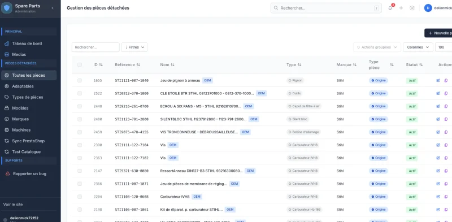
Task: Open the 100 per-page selector
Action: 444,47
